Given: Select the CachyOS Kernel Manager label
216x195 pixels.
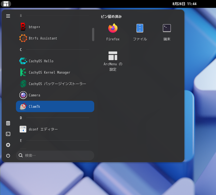Looking at the screenshot, I should [x=49, y=72].
